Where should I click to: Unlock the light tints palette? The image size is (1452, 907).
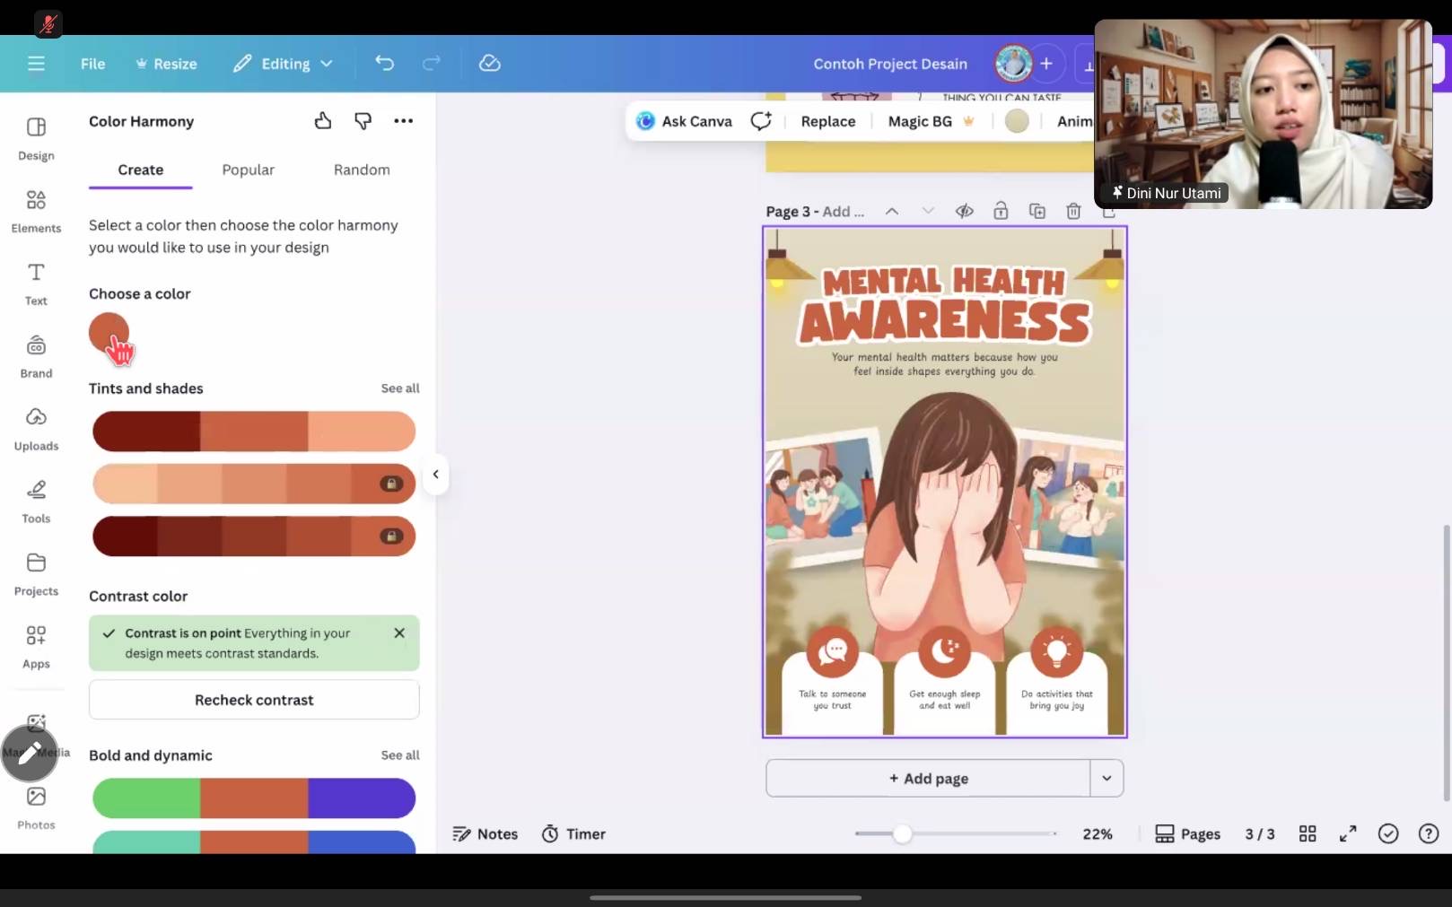point(391,484)
